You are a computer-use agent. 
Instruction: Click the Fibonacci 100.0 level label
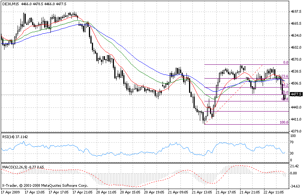tap(284, 122)
